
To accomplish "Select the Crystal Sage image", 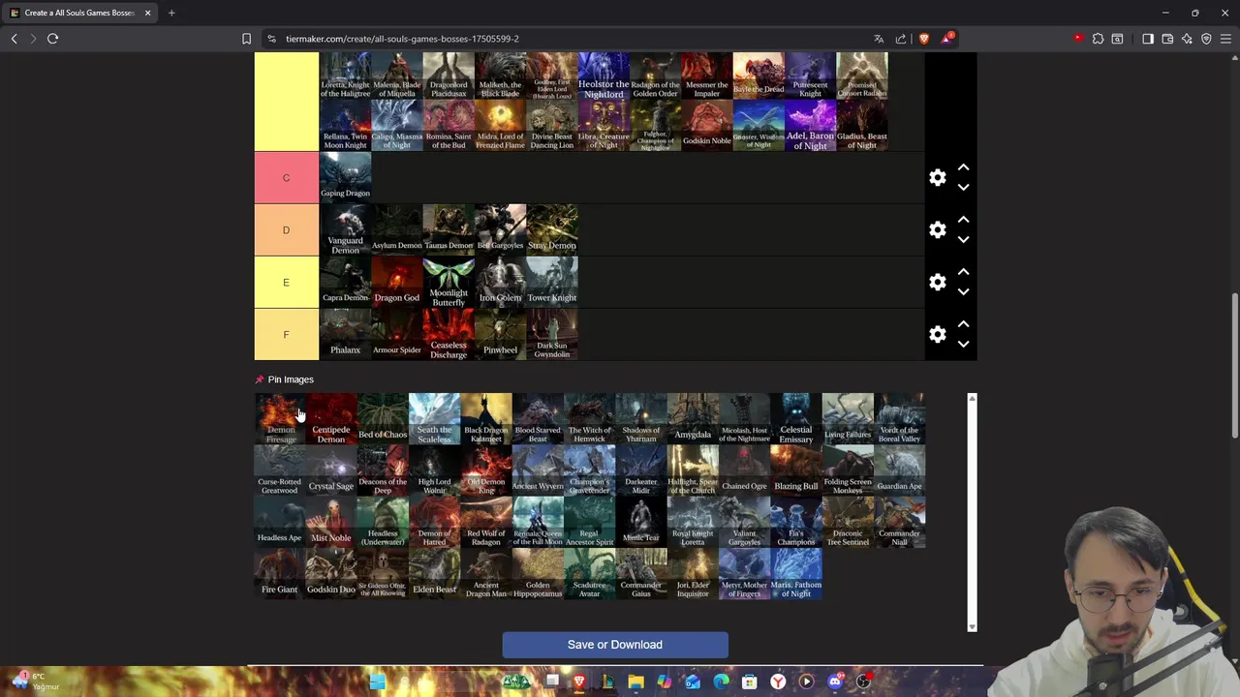I will (x=331, y=470).
